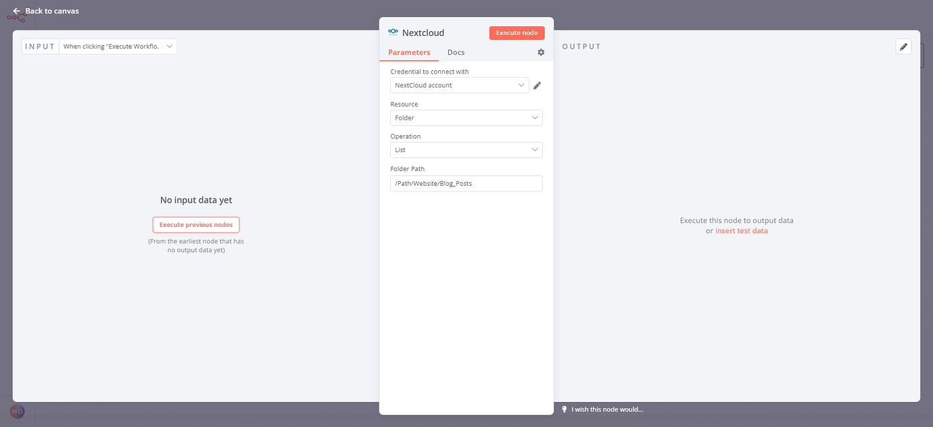
Task: Click the Back to canvas arrow
Action: click(16, 11)
